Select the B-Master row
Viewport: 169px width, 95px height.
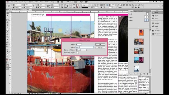[x=139, y=20]
